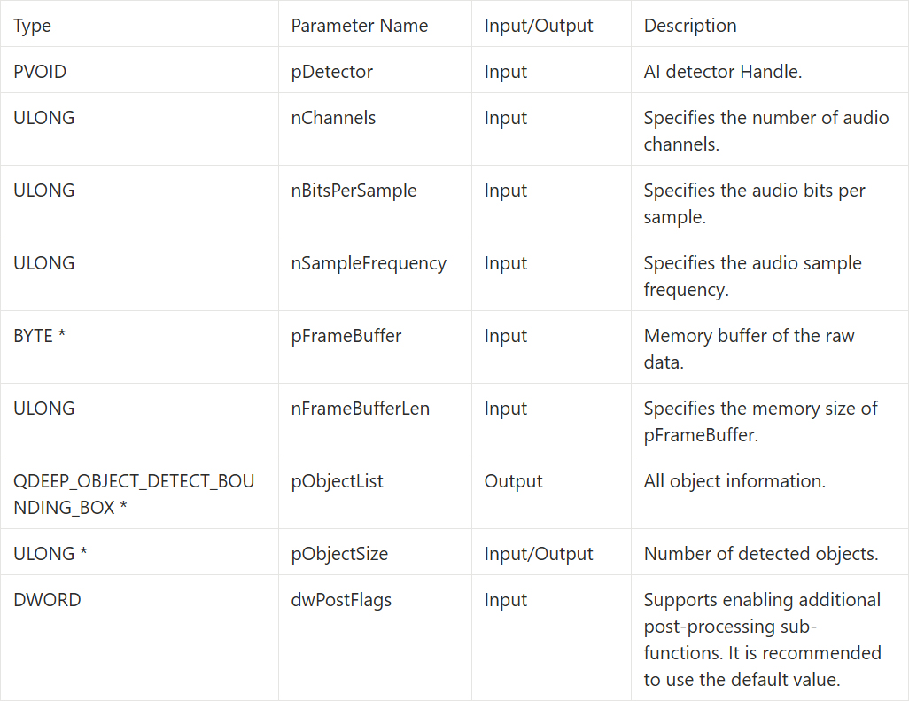The width and height of the screenshot is (909, 701).
Task: Click the Input/Output column header
Action: click(539, 26)
